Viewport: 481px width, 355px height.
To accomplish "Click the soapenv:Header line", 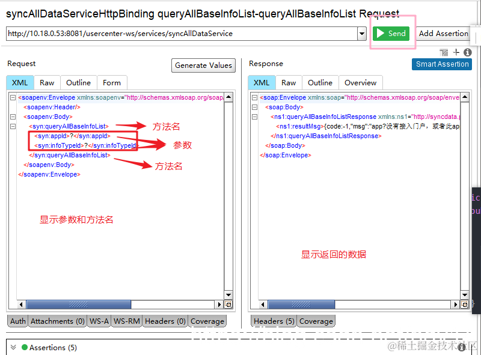I will coord(52,107).
